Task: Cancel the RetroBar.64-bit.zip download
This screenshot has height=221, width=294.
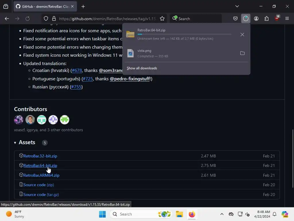Action: click(x=242, y=35)
